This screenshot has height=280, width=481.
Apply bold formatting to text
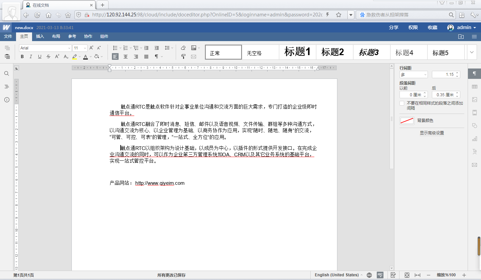(22, 57)
